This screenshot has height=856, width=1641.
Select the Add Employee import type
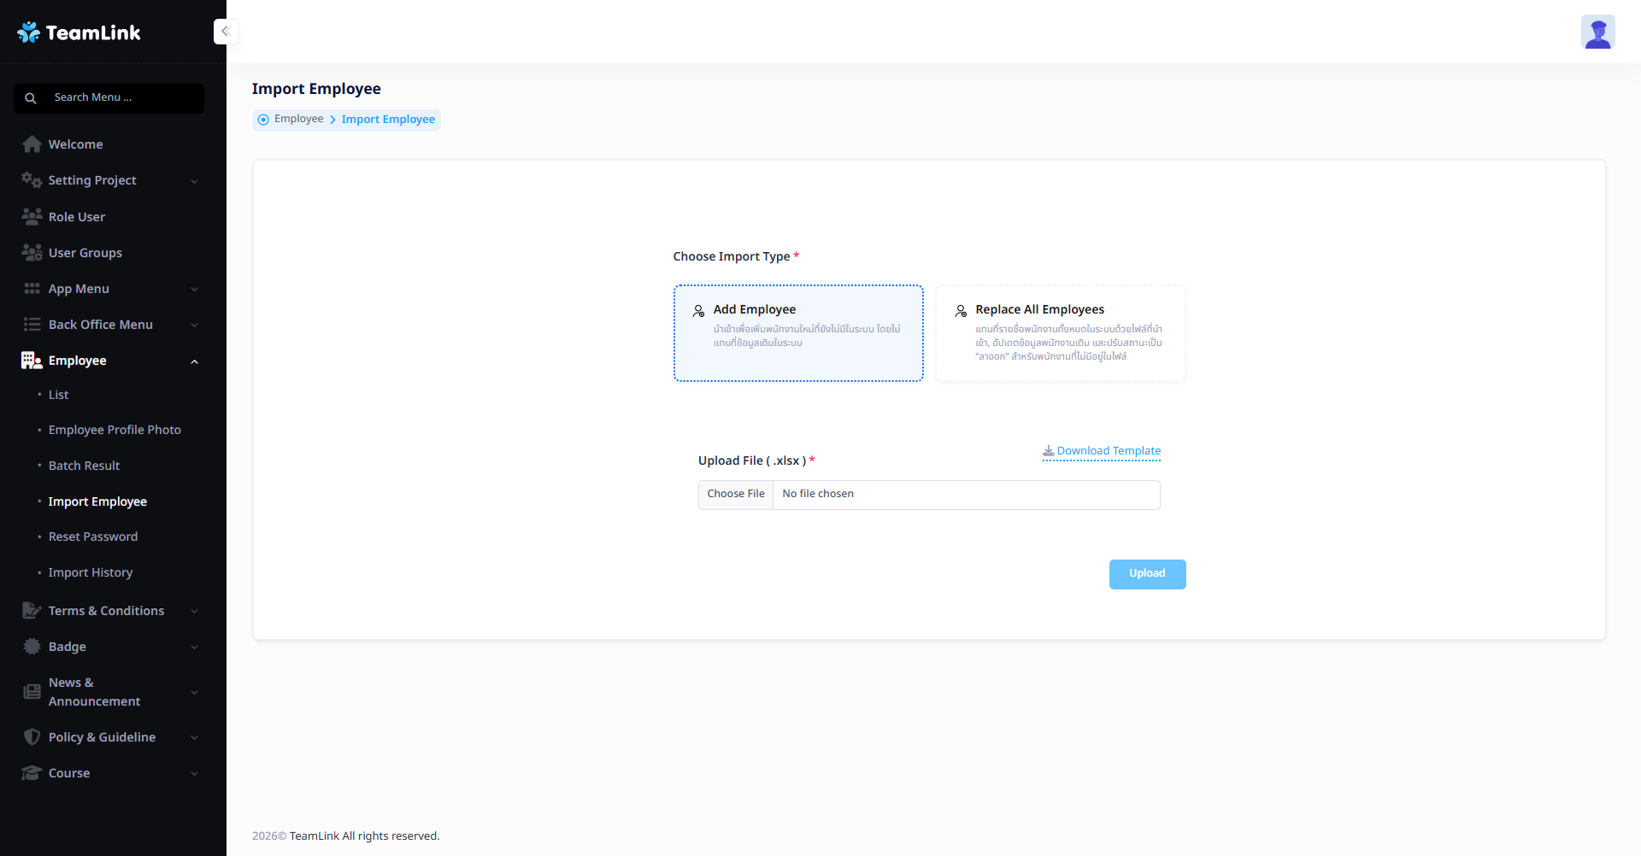click(x=797, y=333)
